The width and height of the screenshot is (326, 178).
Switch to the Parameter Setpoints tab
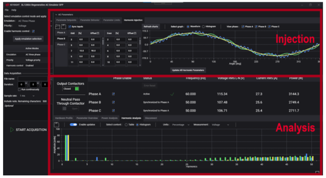pos(66,20)
